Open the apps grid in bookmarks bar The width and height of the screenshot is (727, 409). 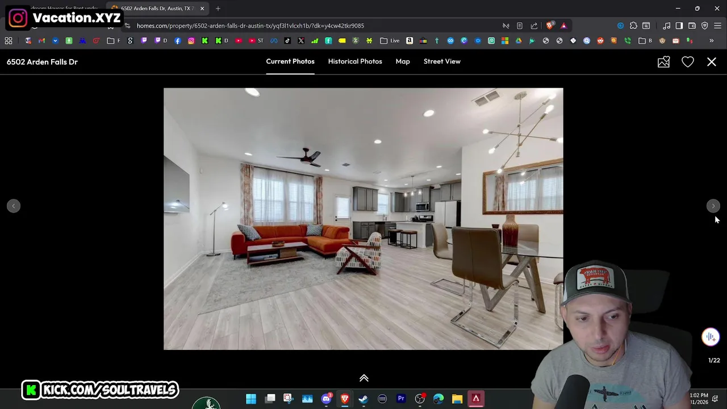tap(9, 41)
